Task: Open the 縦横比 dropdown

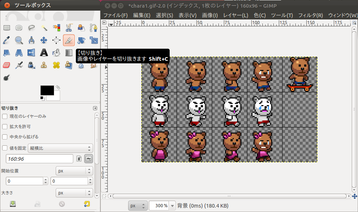Action: pos(60,148)
